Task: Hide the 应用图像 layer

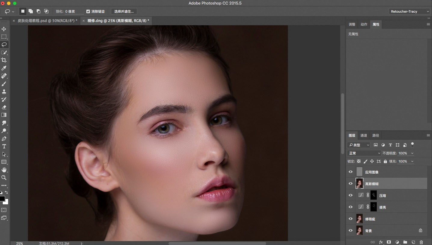Action: (350, 172)
